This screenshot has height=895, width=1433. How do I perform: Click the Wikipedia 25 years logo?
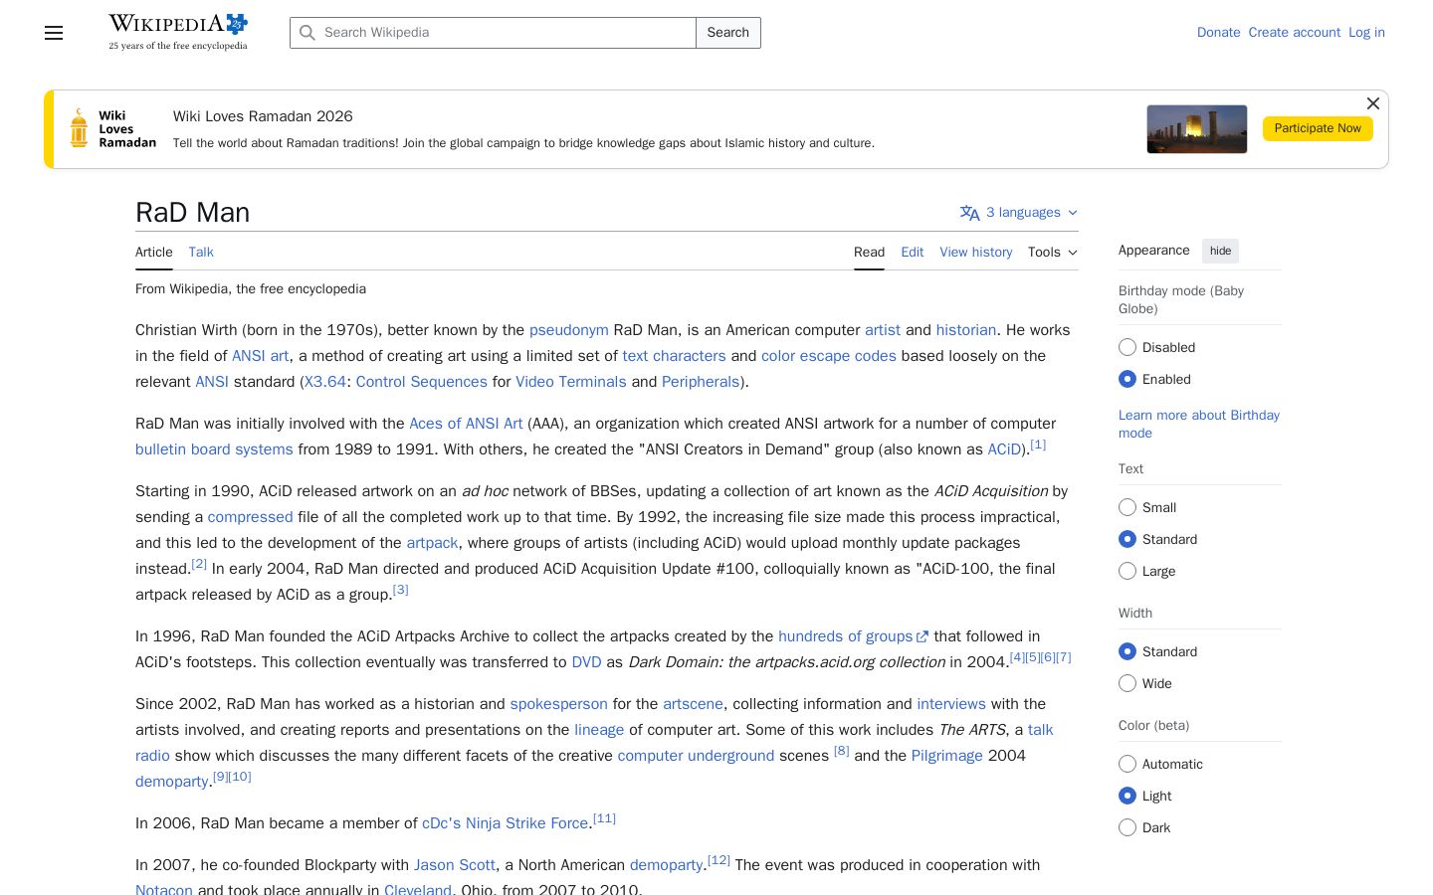coord(178,32)
